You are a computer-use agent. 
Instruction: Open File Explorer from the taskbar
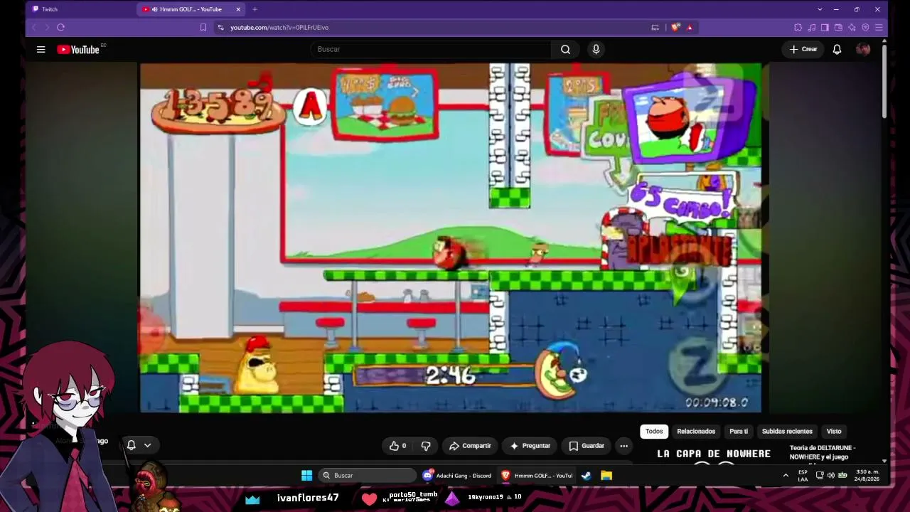(x=606, y=476)
